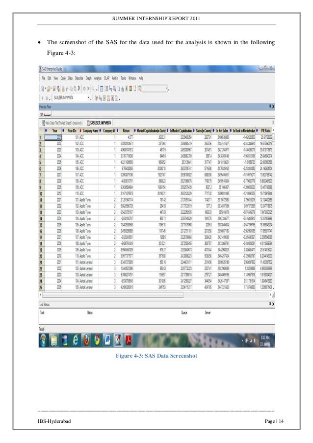Open Windows Explorer from the taskbar
The height and width of the screenshot is (443, 313).
point(54,340)
